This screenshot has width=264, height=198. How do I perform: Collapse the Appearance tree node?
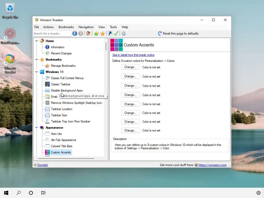tap(37, 128)
